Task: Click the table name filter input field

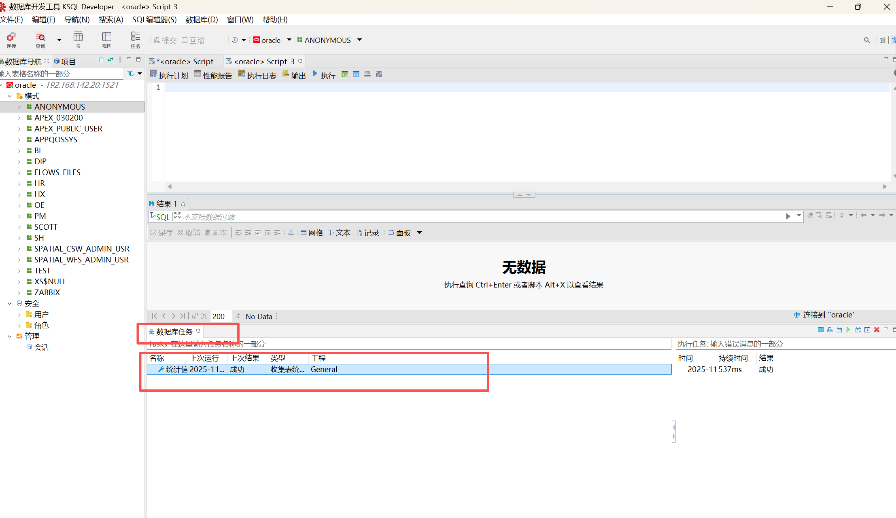Action: (x=61, y=74)
